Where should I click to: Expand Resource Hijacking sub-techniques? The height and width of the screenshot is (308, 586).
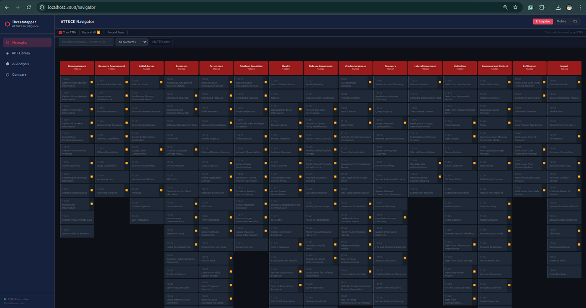(x=579, y=164)
